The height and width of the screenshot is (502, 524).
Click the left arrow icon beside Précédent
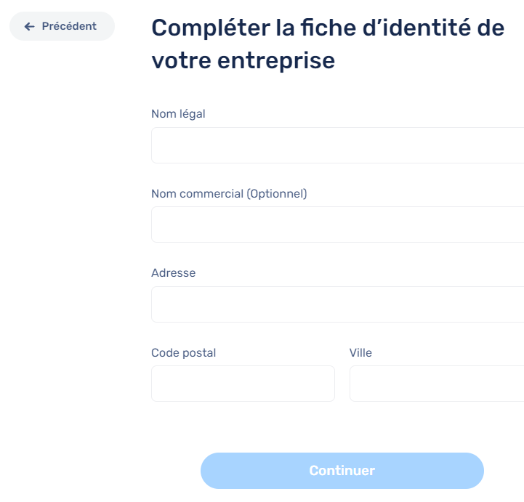[x=29, y=26]
